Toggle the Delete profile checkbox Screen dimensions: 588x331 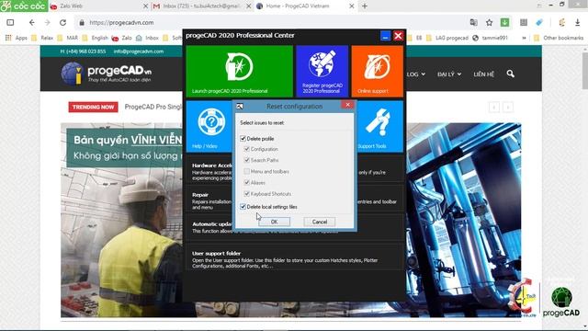click(243, 139)
